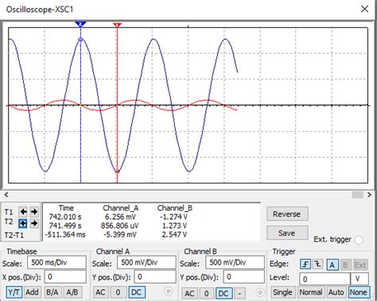
Task: Select Ext trigger source button
Action: [x=360, y=264]
